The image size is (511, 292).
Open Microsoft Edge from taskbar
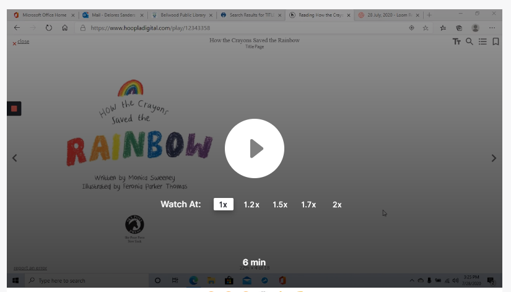(193, 280)
